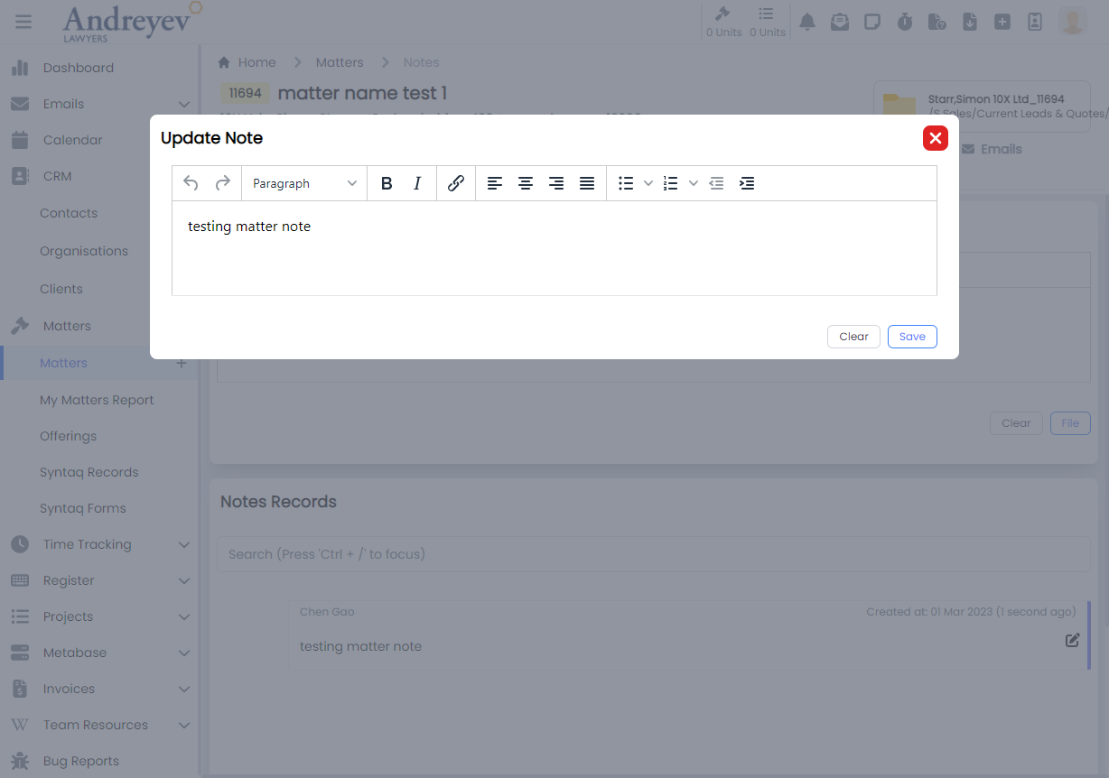
Task: Save the updated note
Action: point(912,337)
